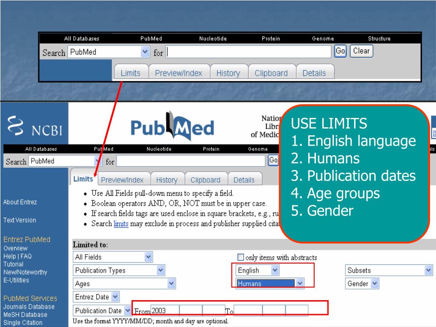The height and width of the screenshot is (327, 436).
Task: Click search text field in top enlarged bar
Action: 249,52
